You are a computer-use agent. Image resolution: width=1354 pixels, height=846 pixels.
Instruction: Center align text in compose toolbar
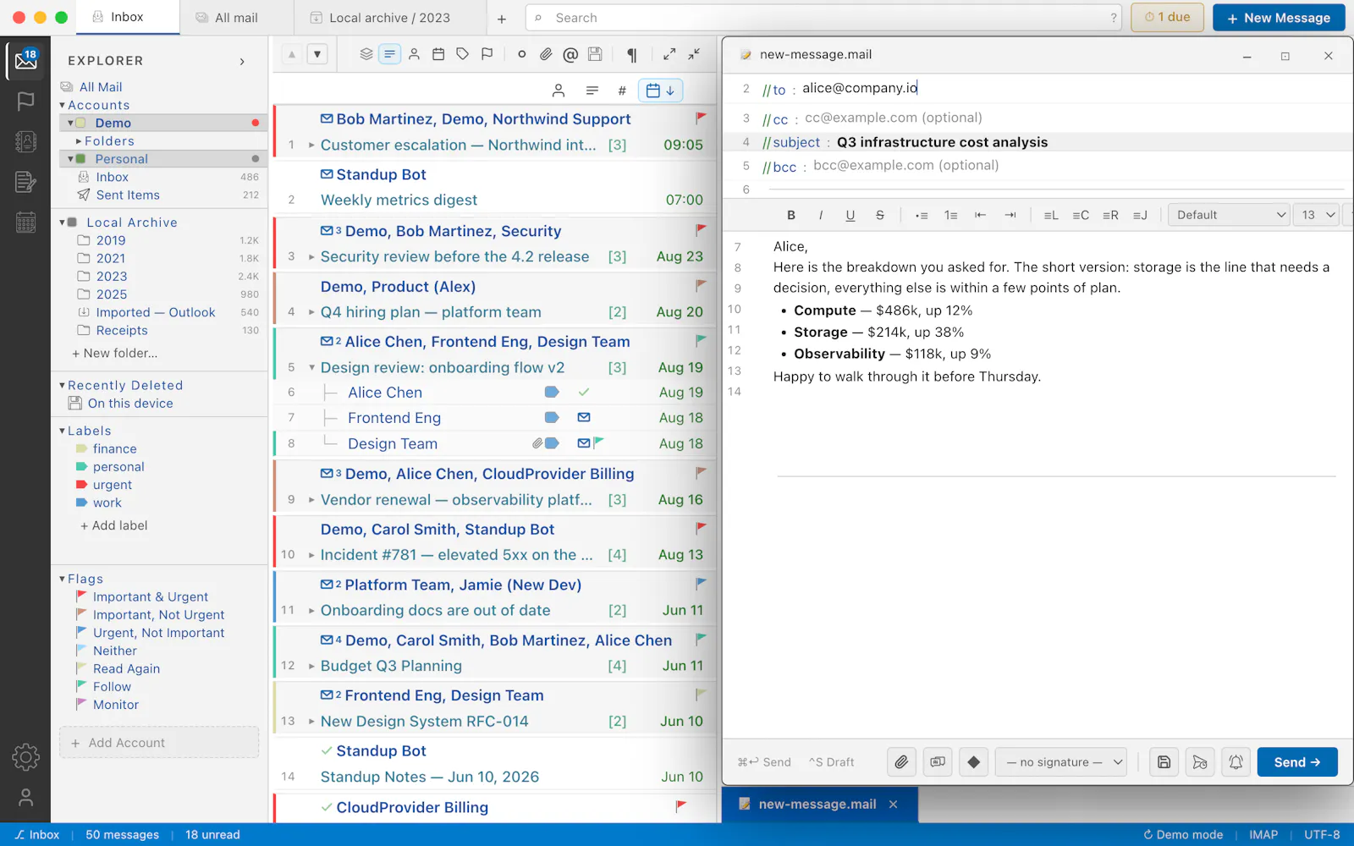click(1081, 215)
